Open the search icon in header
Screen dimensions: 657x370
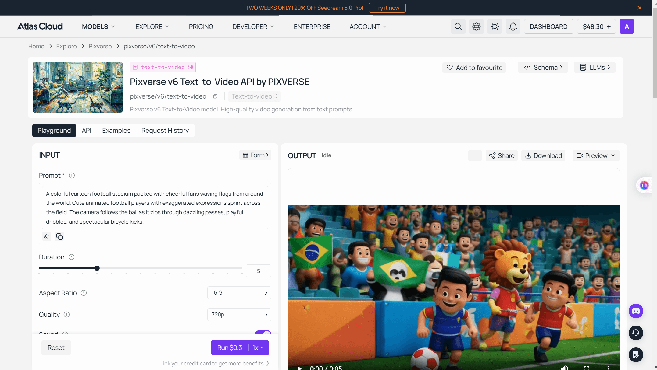point(458,26)
